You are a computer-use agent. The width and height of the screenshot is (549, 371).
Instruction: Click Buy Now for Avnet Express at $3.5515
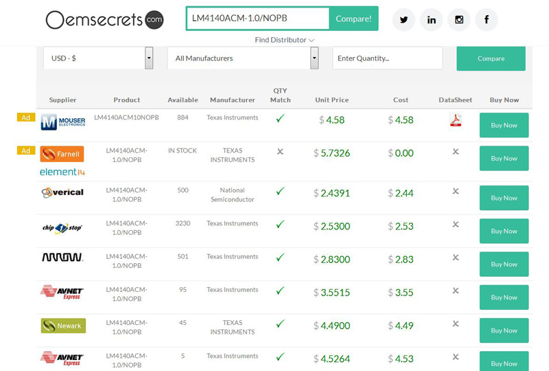[x=504, y=297]
